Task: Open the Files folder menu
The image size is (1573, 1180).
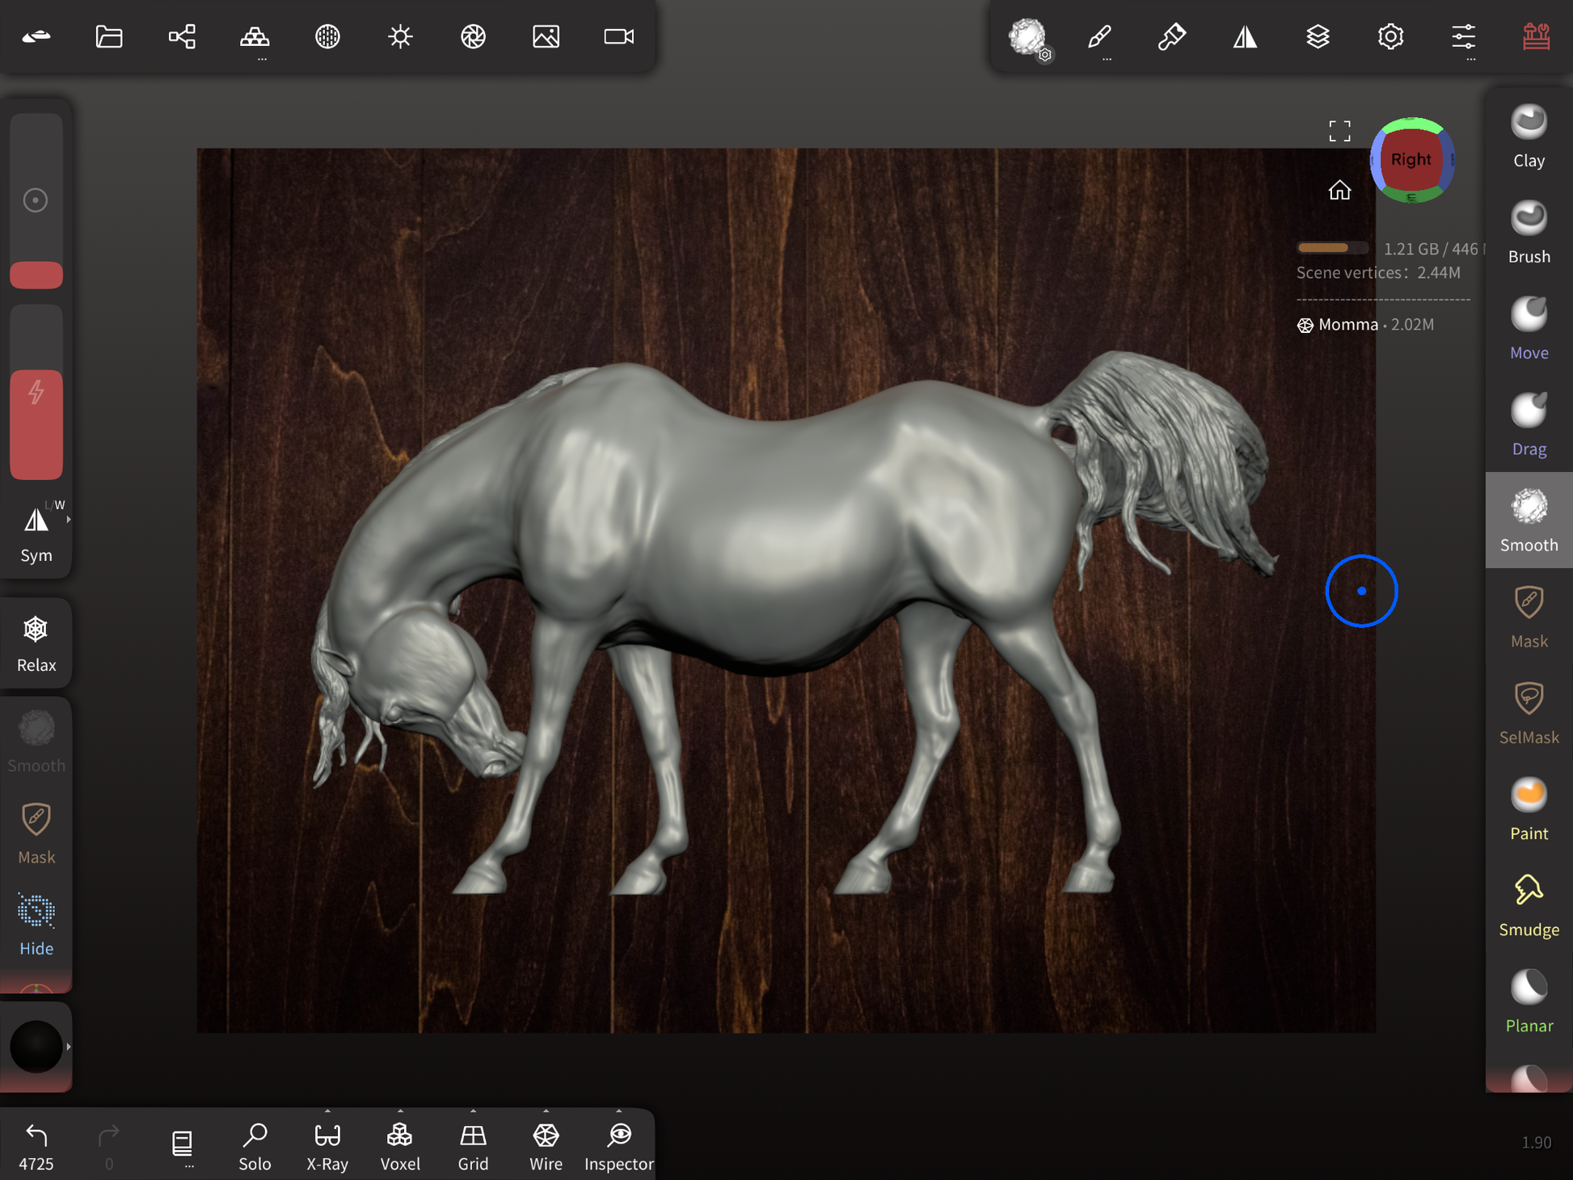Action: 109,36
